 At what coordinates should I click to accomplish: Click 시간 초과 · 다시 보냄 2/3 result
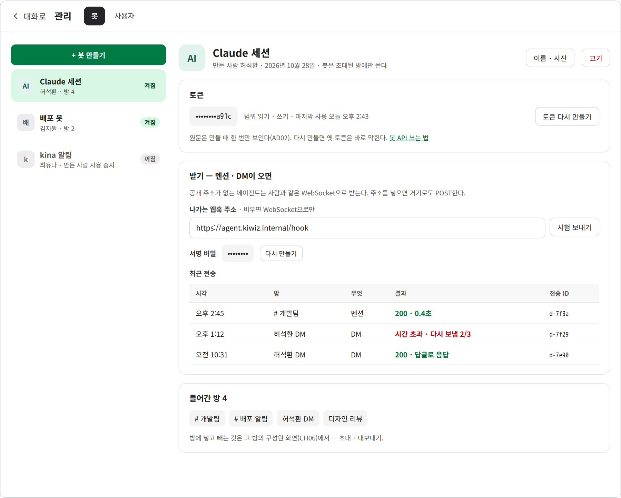(433, 334)
